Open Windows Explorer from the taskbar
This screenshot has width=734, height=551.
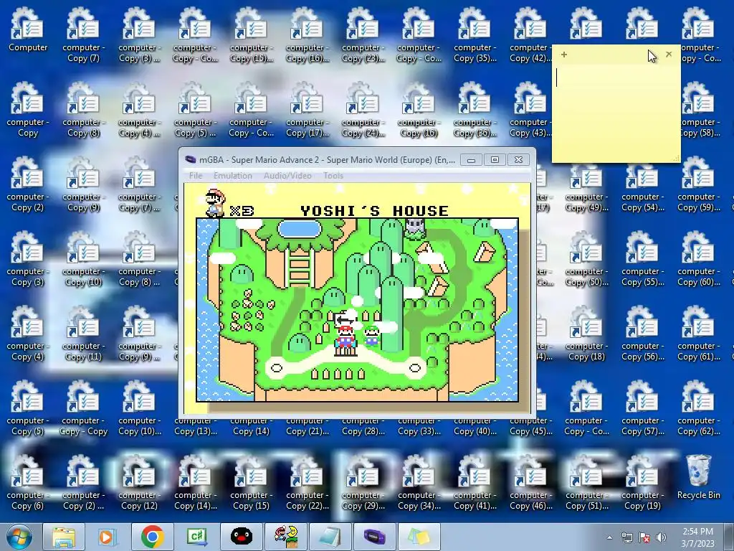coord(64,537)
